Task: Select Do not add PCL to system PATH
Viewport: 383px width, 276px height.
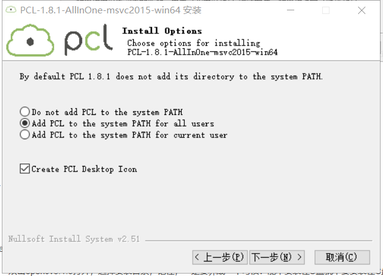Action: point(25,112)
